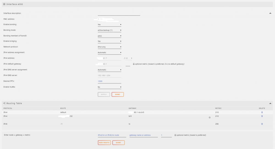
Task: Open IPv4 address assignment dropdown
Action: (x=109, y=53)
